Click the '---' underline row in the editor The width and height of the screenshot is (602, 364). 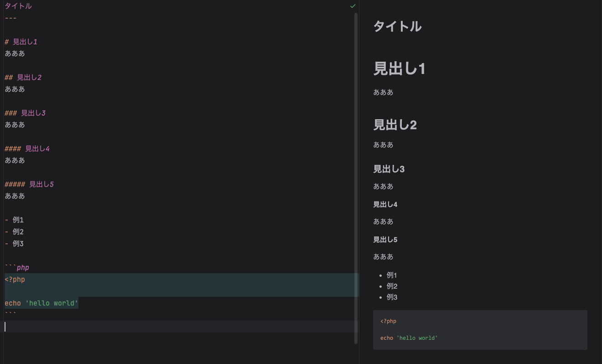[x=10, y=18]
